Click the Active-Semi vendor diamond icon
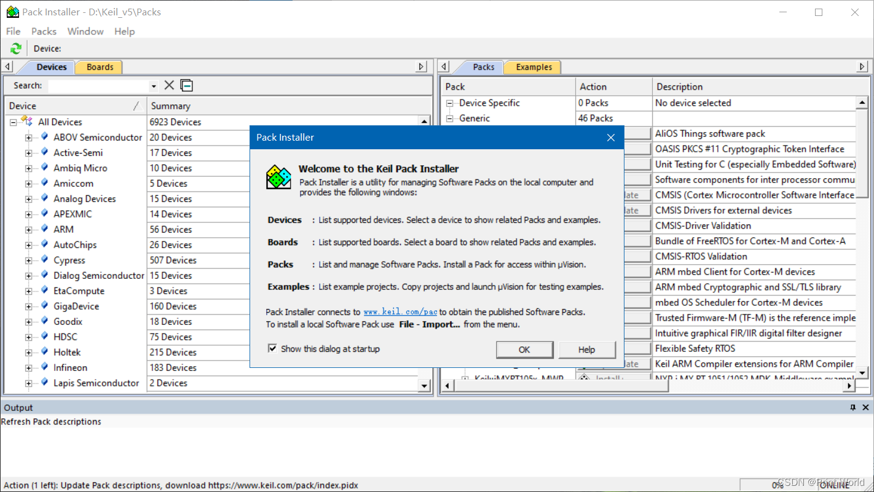This screenshot has height=492, width=874. (44, 152)
